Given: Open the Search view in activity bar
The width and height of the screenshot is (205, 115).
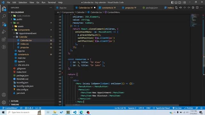Looking at the screenshot, I should coord(4,16).
